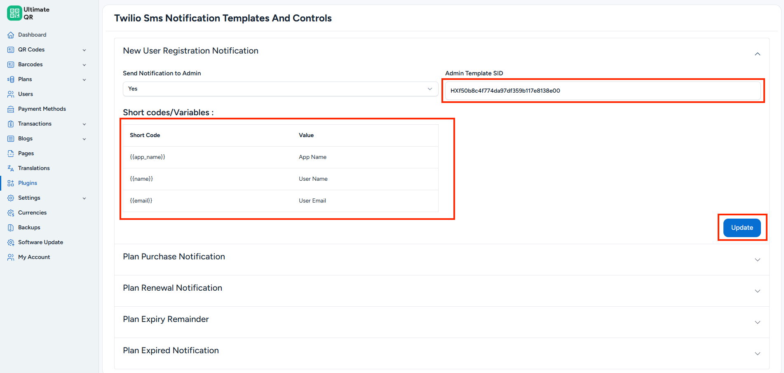This screenshot has width=784, height=373.
Task: Open the Send Notification to Admin dropdown
Action: coord(280,89)
